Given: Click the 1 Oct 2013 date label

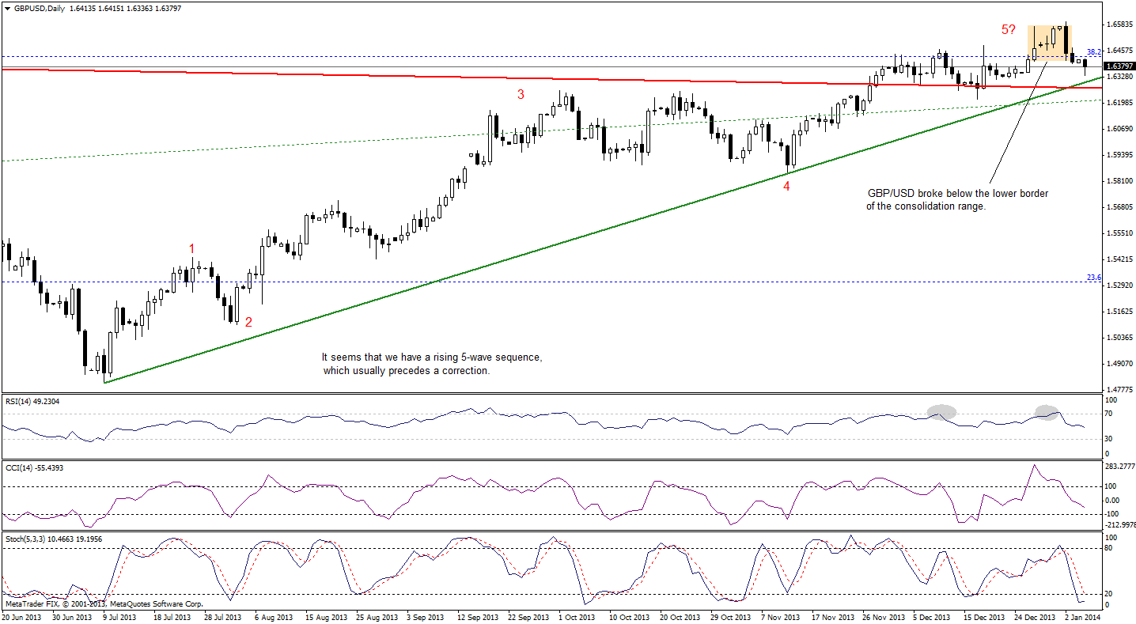Looking at the screenshot, I should coord(578,617).
